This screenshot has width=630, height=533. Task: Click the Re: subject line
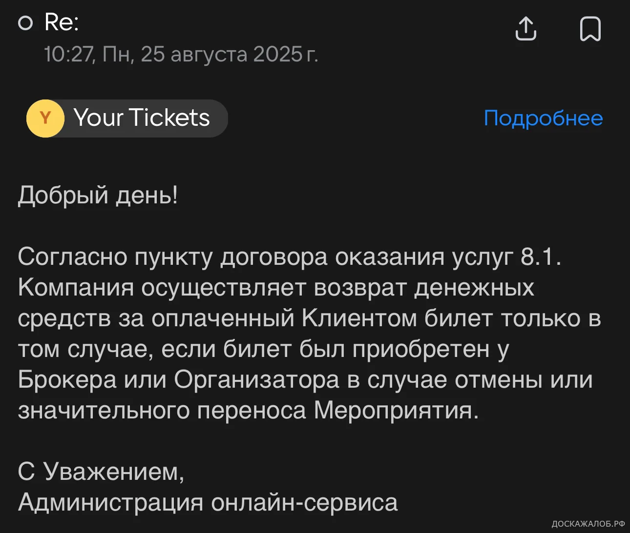[x=62, y=22]
